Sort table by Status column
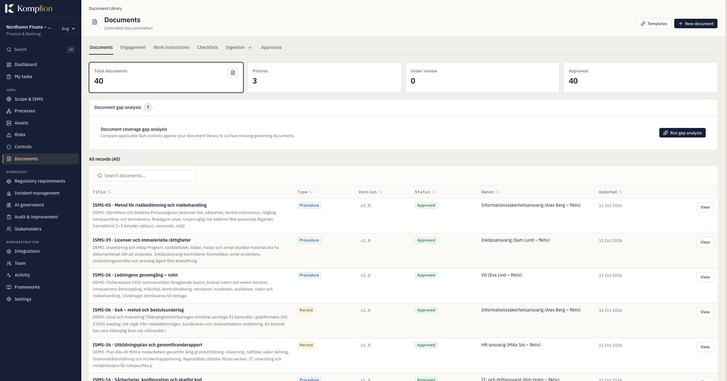The width and height of the screenshot is (727, 381). 425,192
